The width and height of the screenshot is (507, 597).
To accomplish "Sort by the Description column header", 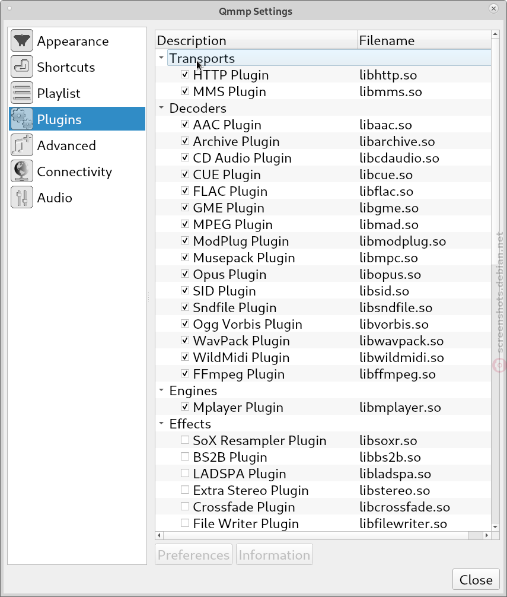I will [x=256, y=40].
